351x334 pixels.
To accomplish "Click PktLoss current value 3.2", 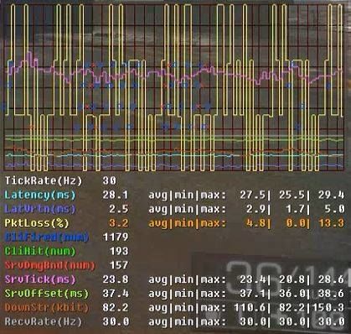I will (119, 223).
